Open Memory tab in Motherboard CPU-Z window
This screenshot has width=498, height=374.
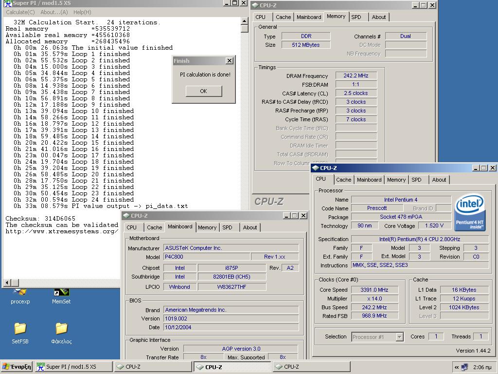click(207, 227)
